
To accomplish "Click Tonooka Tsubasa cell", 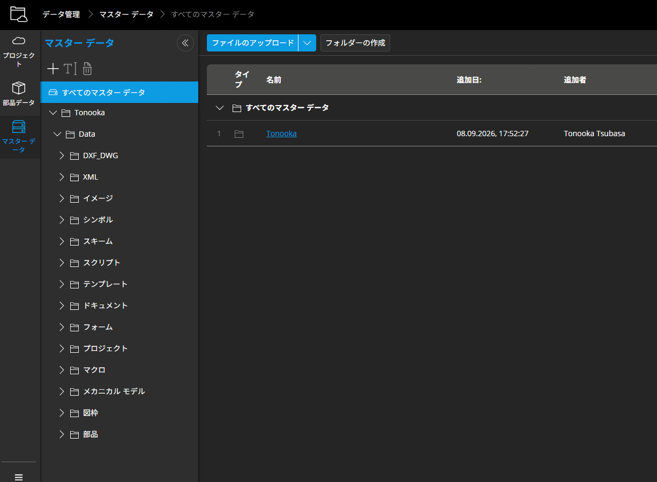I will click(594, 134).
